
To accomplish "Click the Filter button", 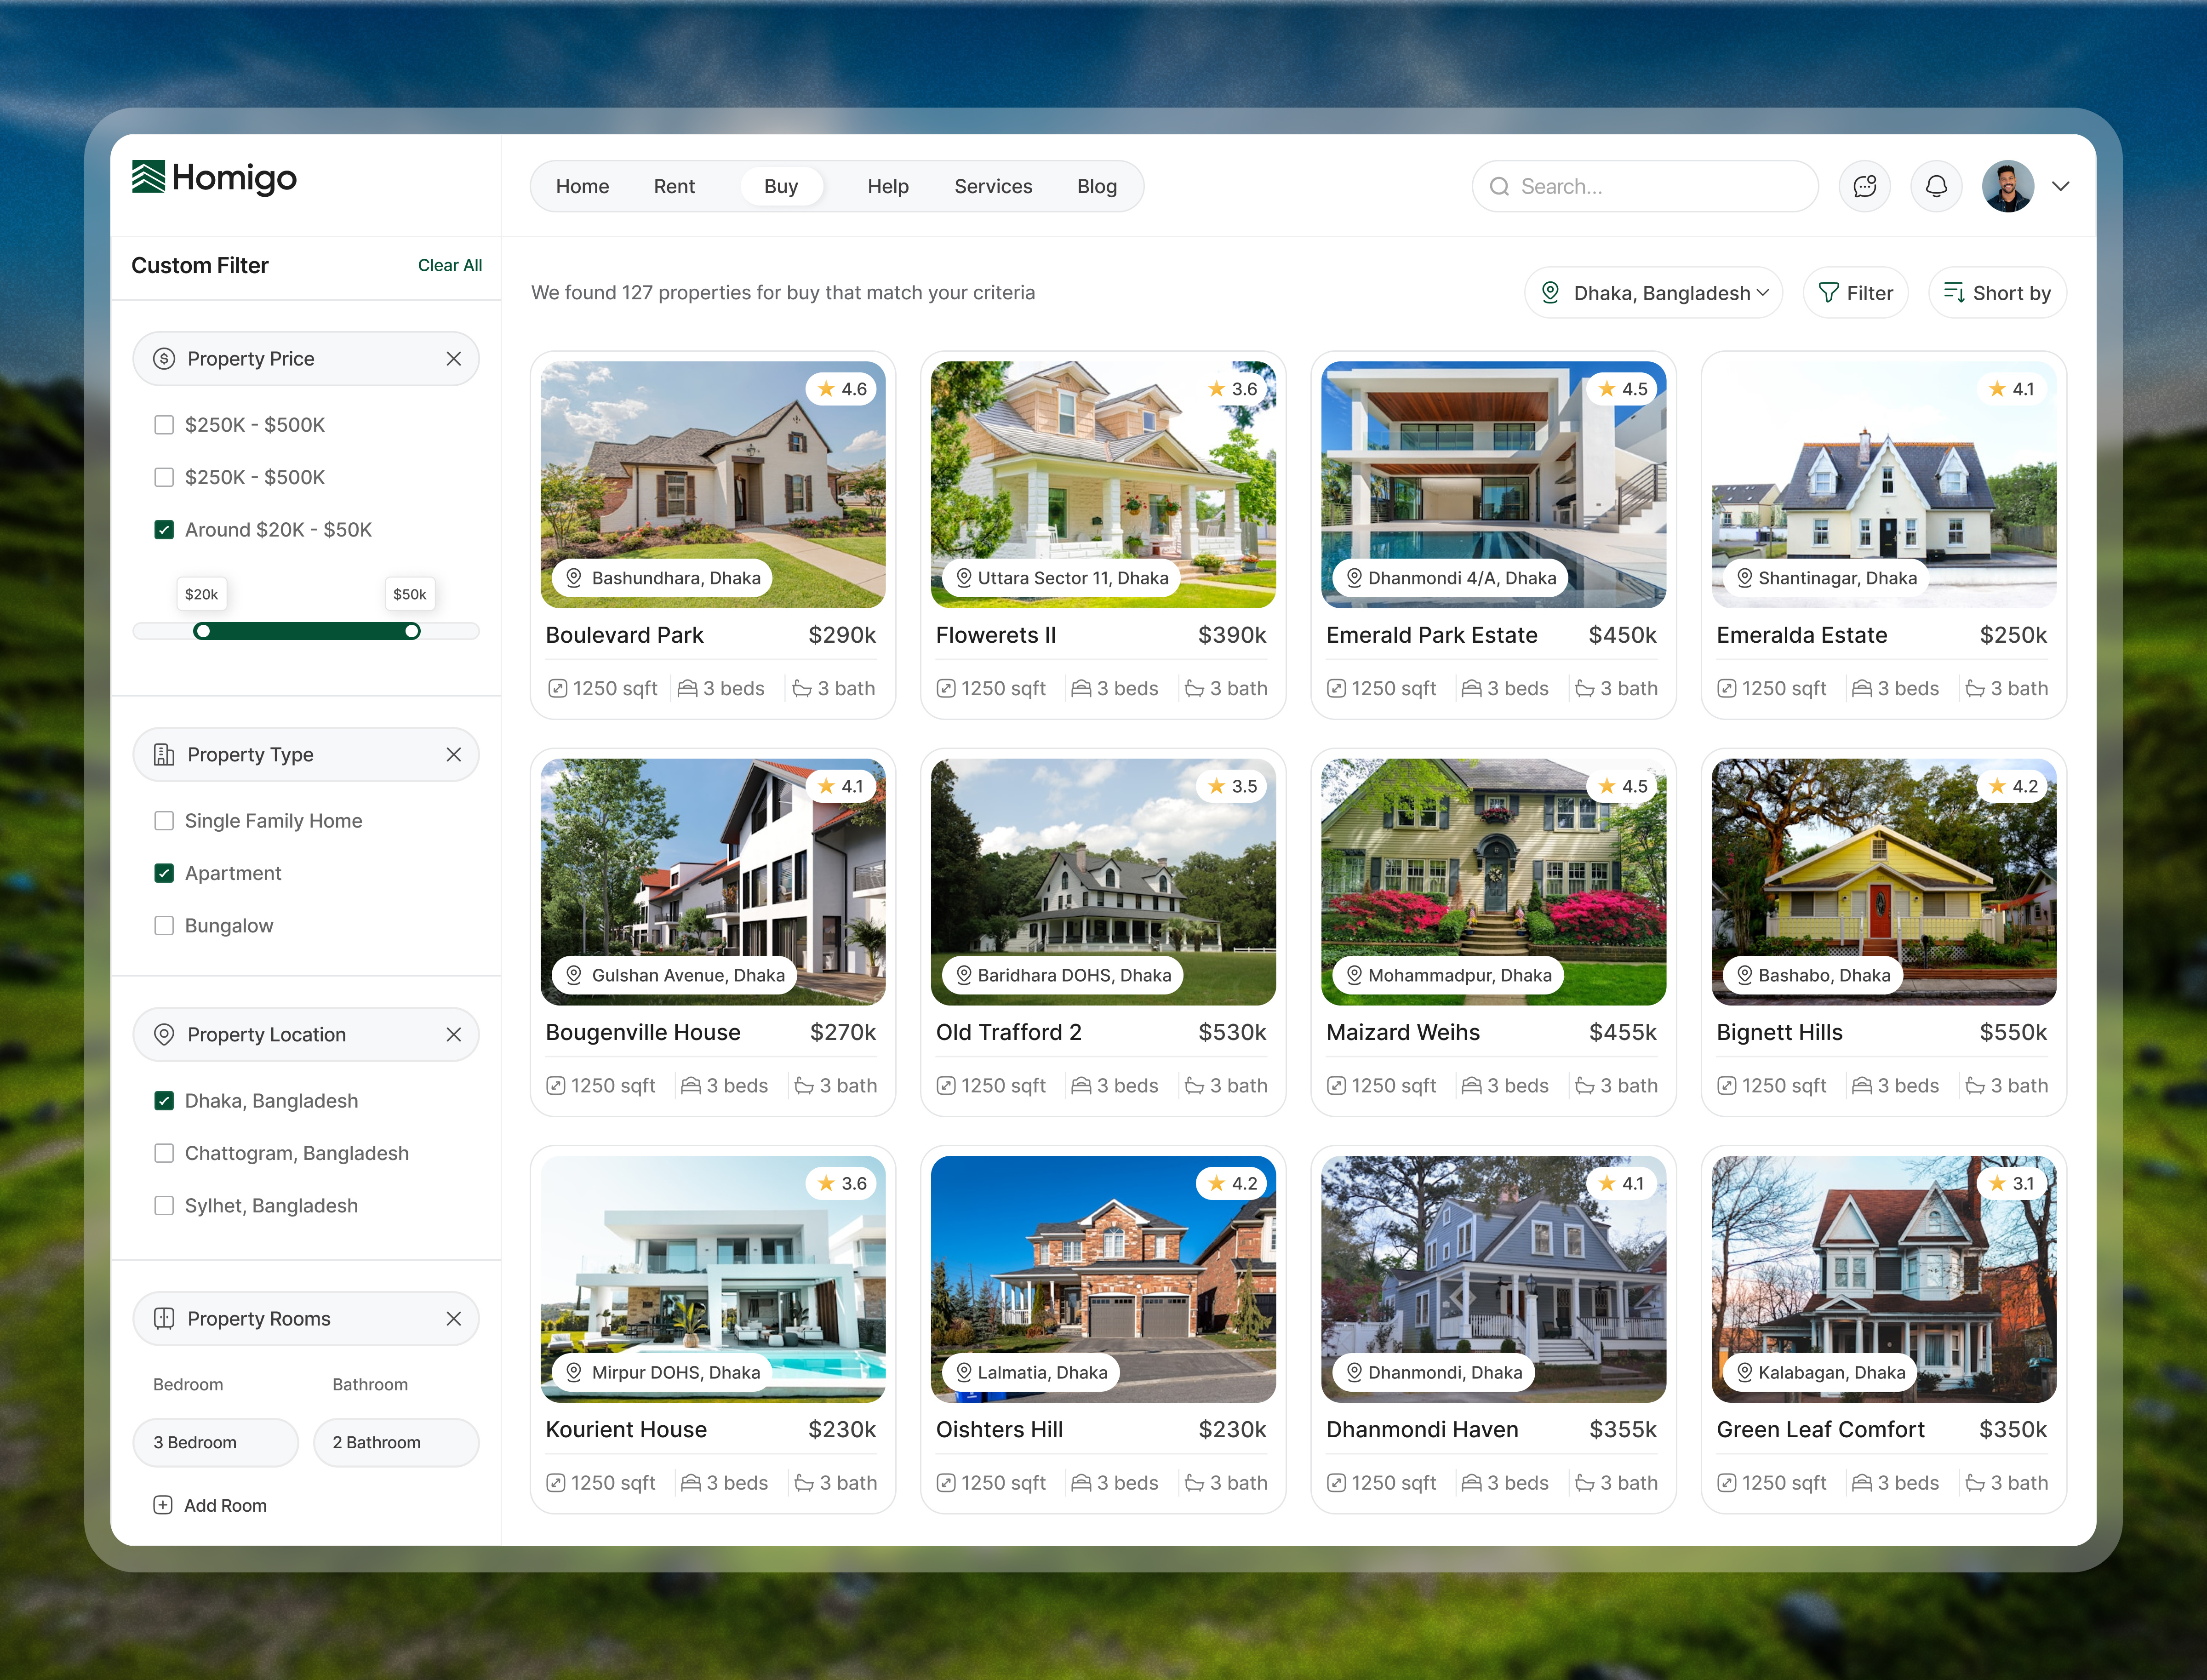I will (x=1856, y=293).
